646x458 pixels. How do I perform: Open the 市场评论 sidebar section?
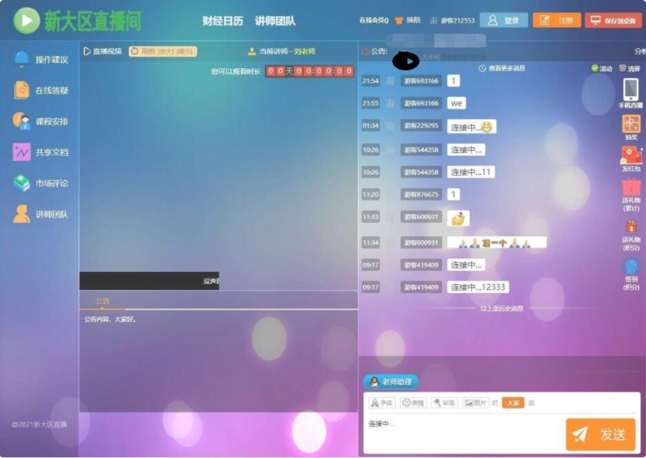pos(41,183)
